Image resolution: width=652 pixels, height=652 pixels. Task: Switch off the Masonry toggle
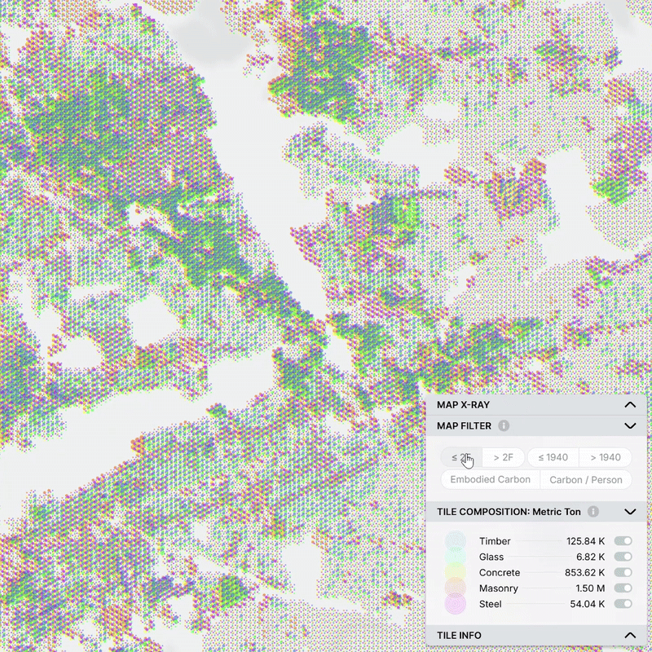pyautogui.click(x=623, y=588)
